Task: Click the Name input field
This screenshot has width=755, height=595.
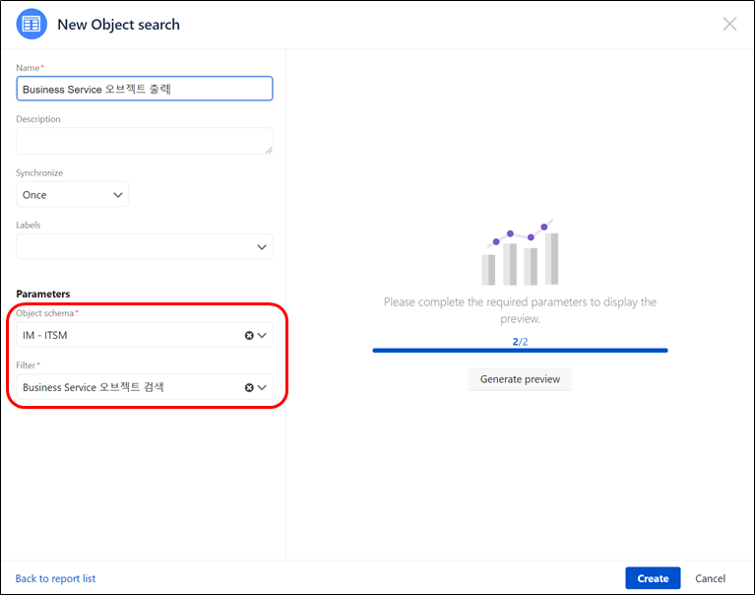Action: coord(145,89)
